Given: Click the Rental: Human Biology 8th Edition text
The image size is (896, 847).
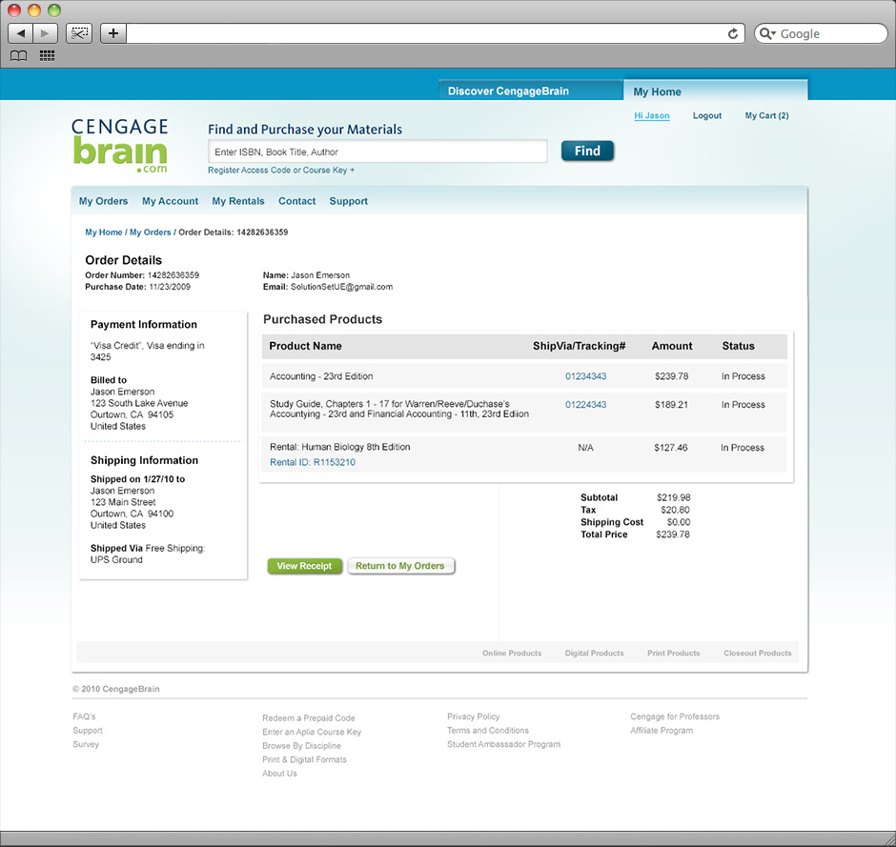Looking at the screenshot, I should (x=340, y=447).
